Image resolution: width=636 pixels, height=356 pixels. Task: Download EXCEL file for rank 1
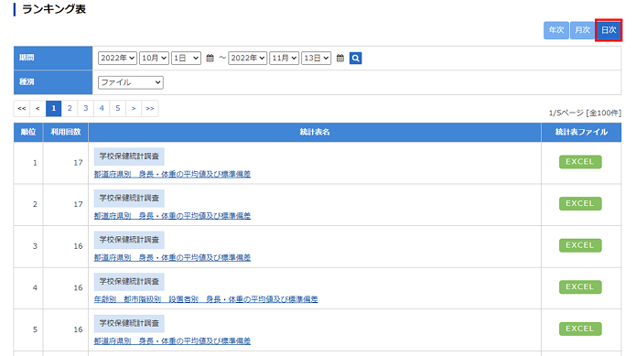580,162
